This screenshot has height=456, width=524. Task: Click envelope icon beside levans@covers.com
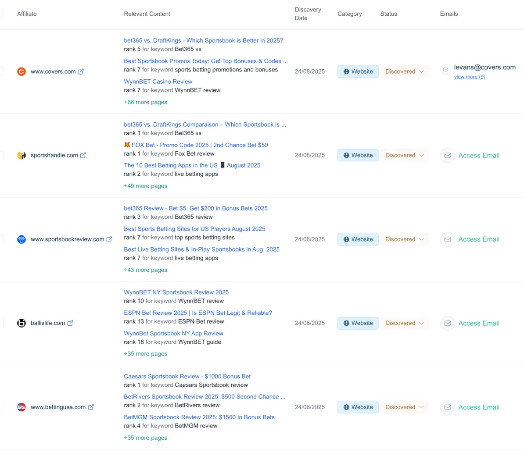(x=445, y=69)
